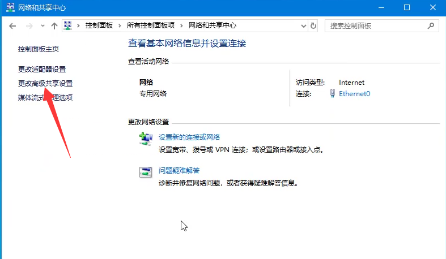Minimize the 网络和共享中心 window
The width and height of the screenshot is (446, 259).
pyautogui.click(x=381, y=8)
